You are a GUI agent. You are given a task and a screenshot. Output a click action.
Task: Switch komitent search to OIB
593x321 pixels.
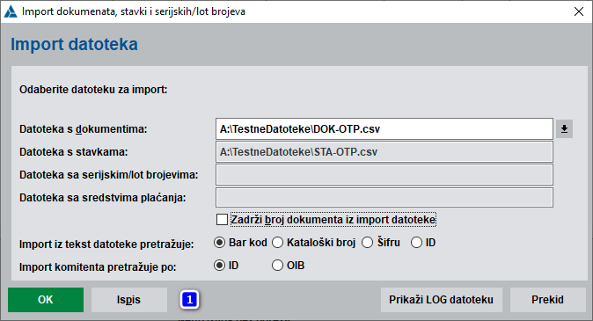click(x=278, y=266)
